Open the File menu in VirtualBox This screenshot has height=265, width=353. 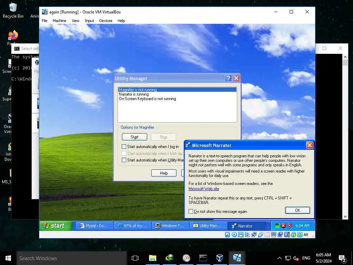point(44,21)
